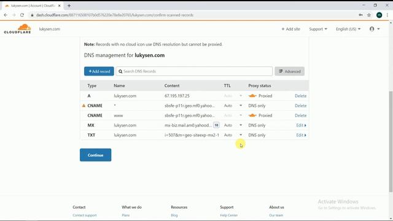Close the lukysen.com browser tab
Screen dimensions: 393x221
[x=60, y=6]
